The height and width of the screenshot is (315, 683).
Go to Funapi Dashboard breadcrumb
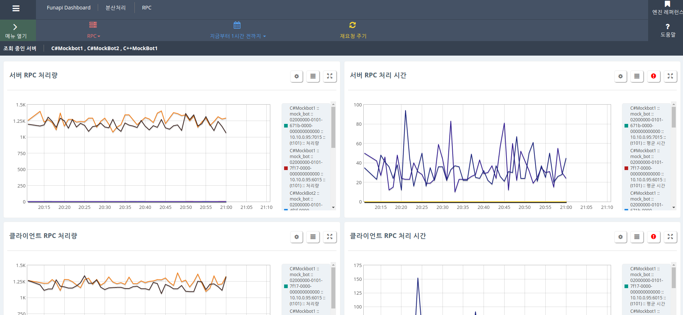(69, 8)
